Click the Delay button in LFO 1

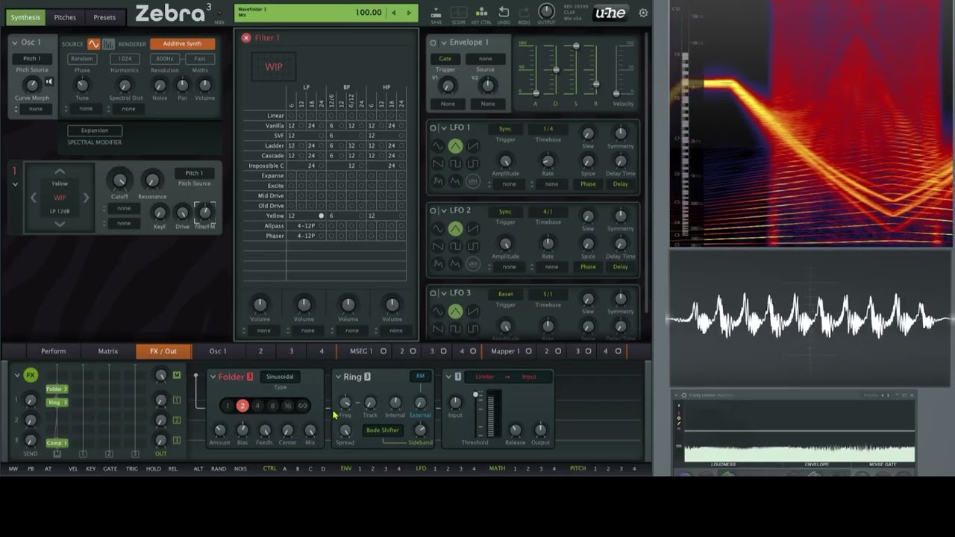click(x=620, y=184)
